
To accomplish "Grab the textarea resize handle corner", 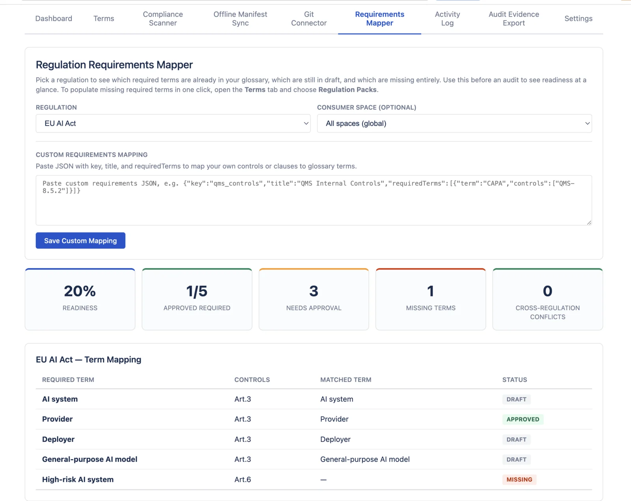I will point(589,223).
